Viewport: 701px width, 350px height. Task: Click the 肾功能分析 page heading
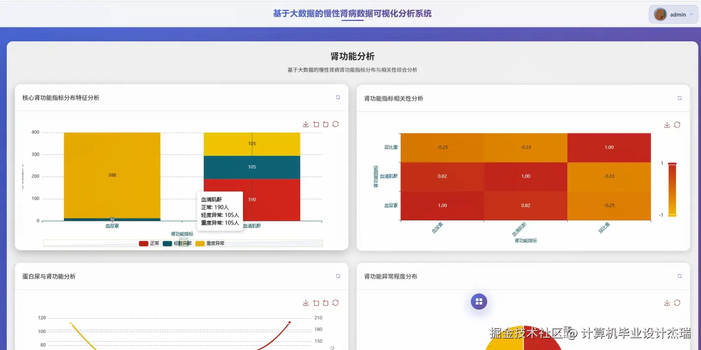point(352,56)
